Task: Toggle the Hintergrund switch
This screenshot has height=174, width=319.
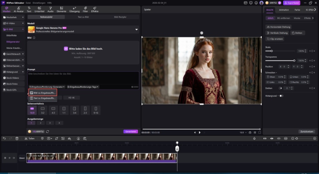Action: pos(282,96)
